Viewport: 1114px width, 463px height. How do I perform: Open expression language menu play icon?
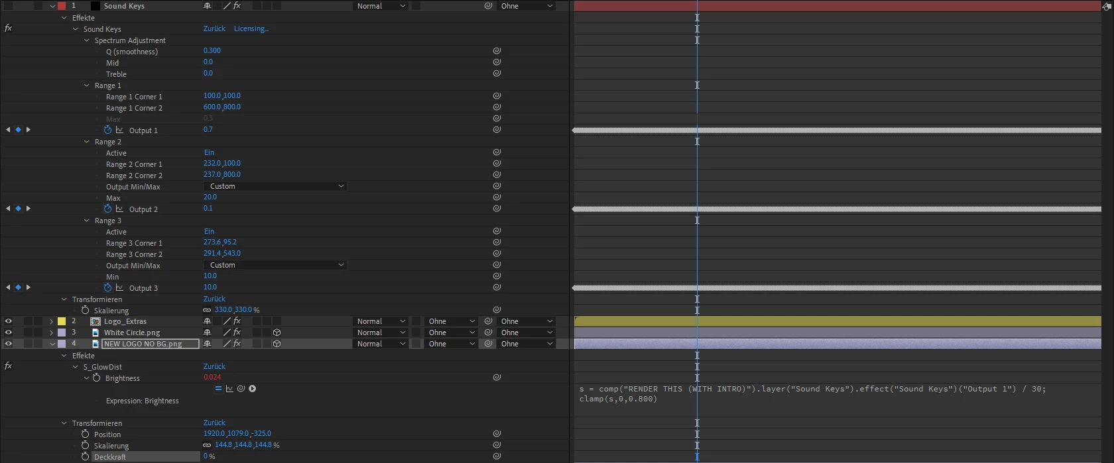click(252, 389)
